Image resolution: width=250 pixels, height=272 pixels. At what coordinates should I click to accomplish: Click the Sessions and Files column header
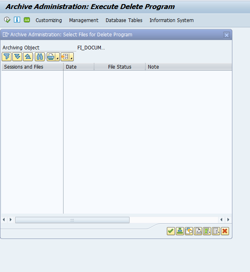point(32,67)
